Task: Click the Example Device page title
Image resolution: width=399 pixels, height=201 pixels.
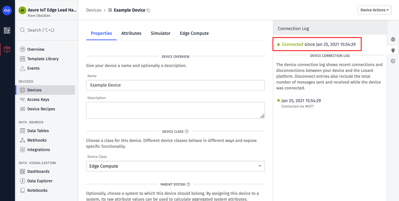Action: 130,10
